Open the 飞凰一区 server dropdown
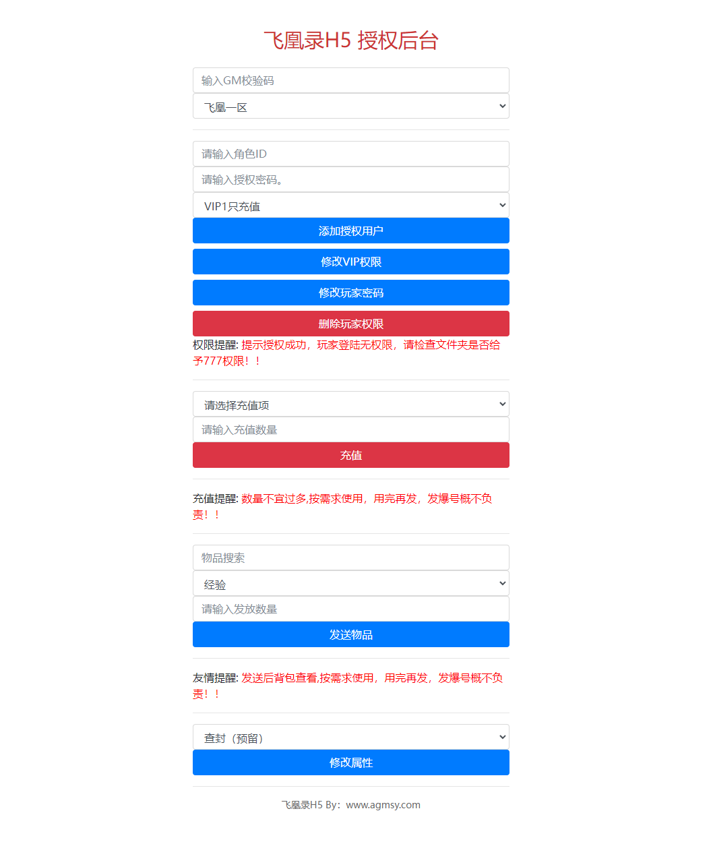711x842 pixels. [350, 107]
